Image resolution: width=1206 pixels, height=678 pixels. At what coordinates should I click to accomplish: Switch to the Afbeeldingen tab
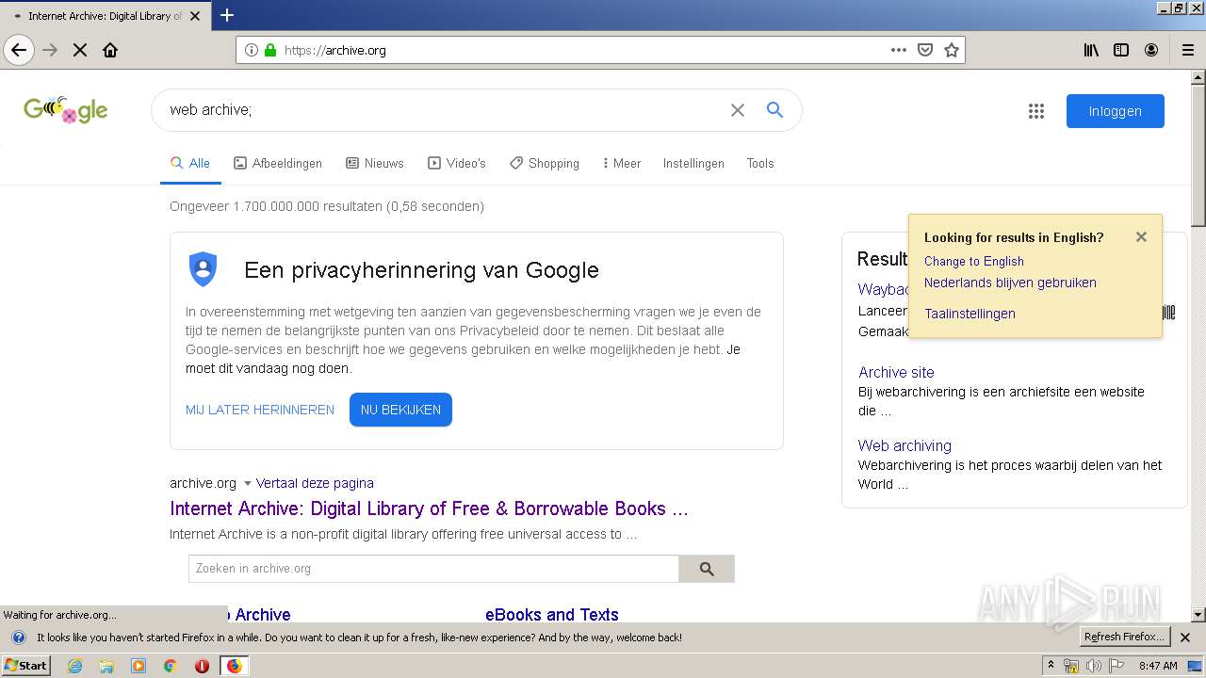point(278,163)
